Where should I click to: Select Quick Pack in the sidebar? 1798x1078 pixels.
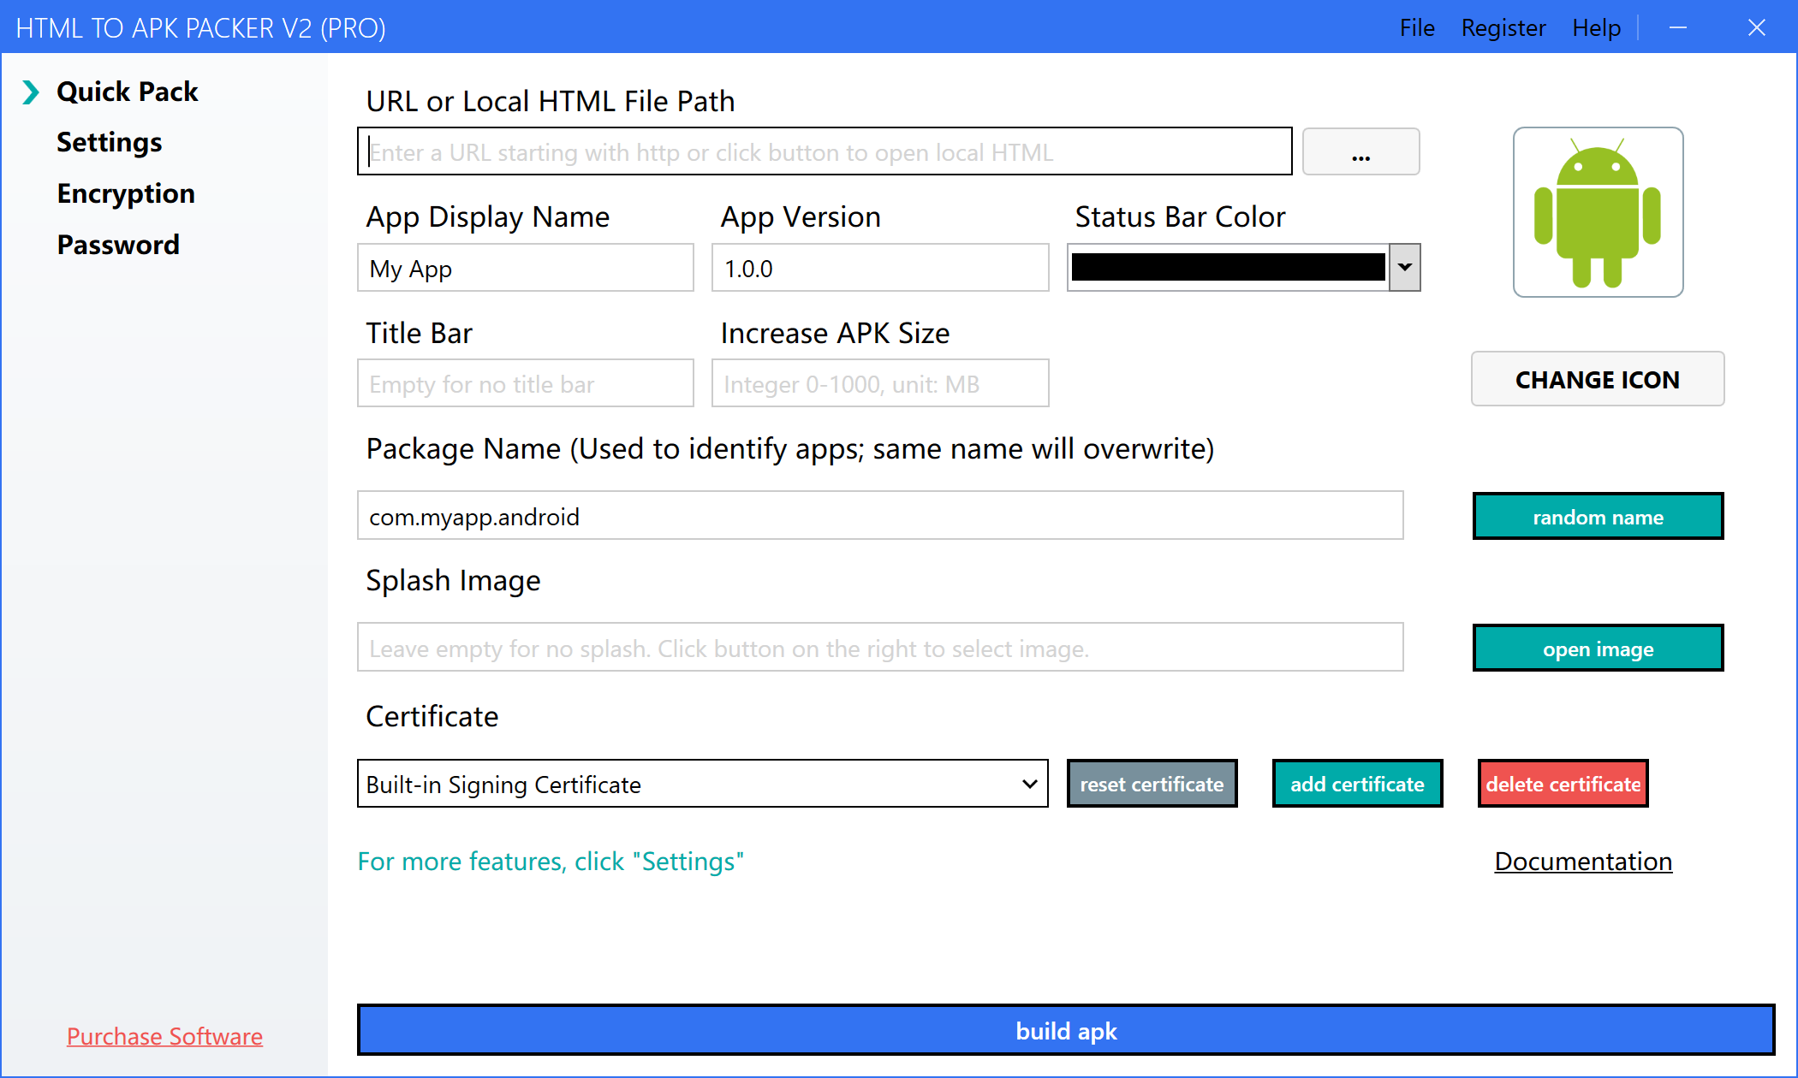128,92
